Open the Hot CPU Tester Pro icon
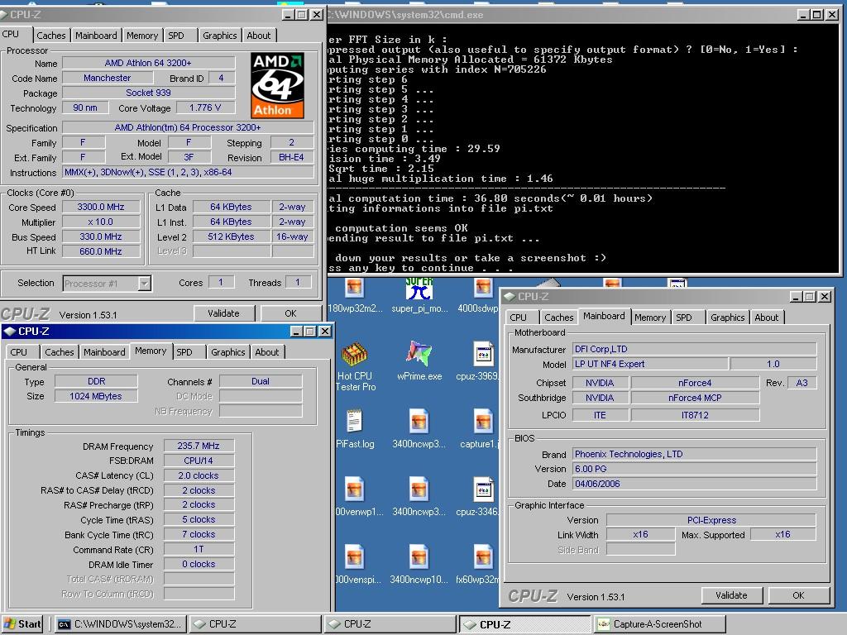Viewport: 847px width, 635px height. pyautogui.click(x=355, y=367)
